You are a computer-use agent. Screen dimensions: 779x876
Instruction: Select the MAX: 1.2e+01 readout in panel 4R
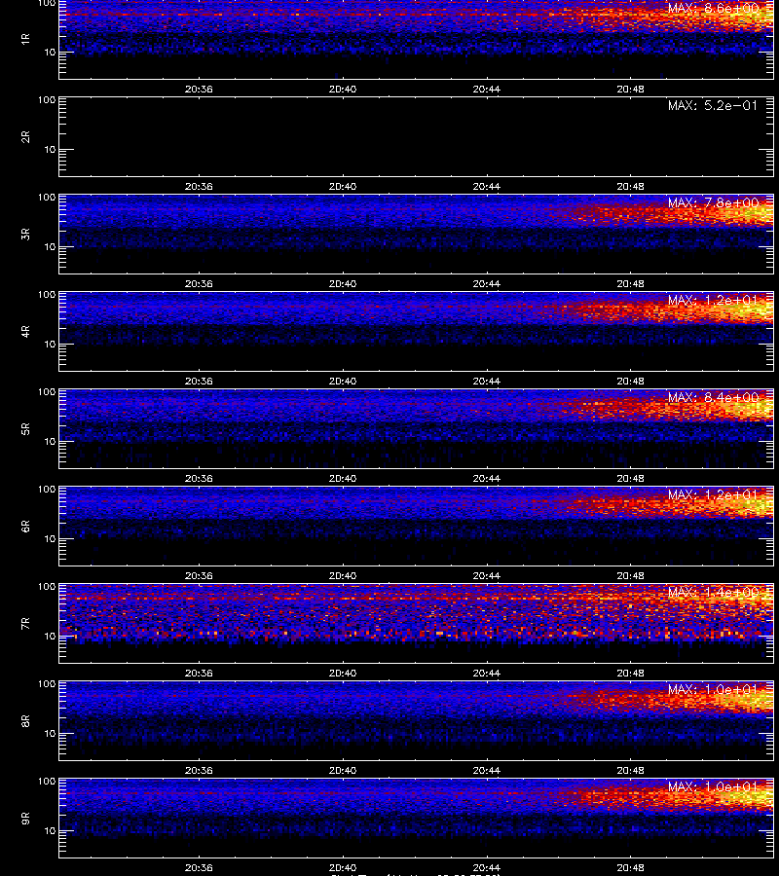point(713,300)
